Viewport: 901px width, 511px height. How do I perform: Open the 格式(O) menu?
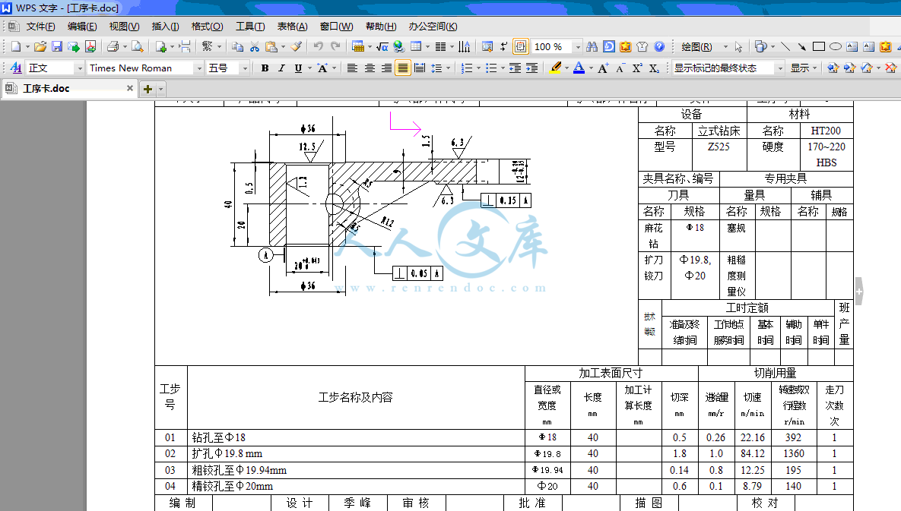[207, 27]
